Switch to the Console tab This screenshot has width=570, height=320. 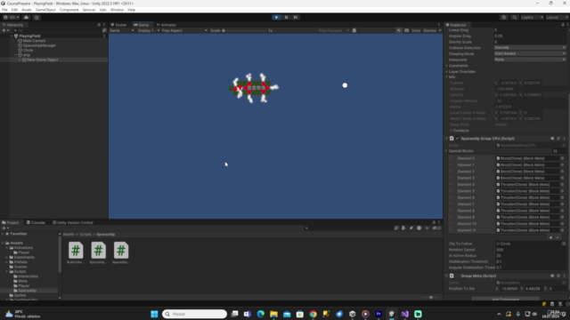36,222
